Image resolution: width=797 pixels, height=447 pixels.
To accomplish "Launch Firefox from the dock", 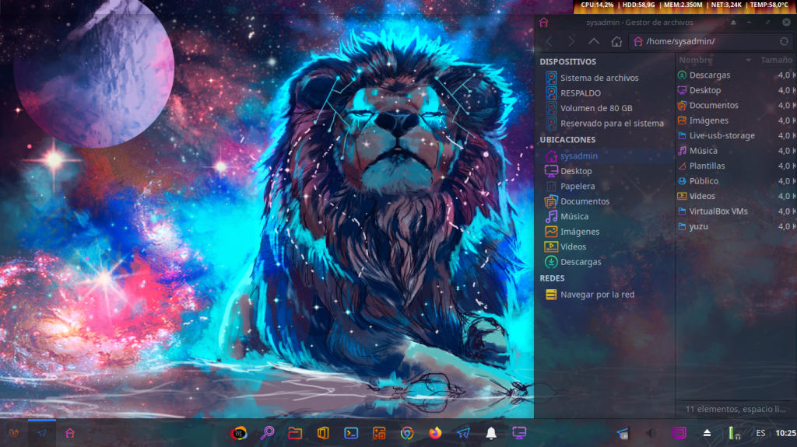I will [435, 433].
